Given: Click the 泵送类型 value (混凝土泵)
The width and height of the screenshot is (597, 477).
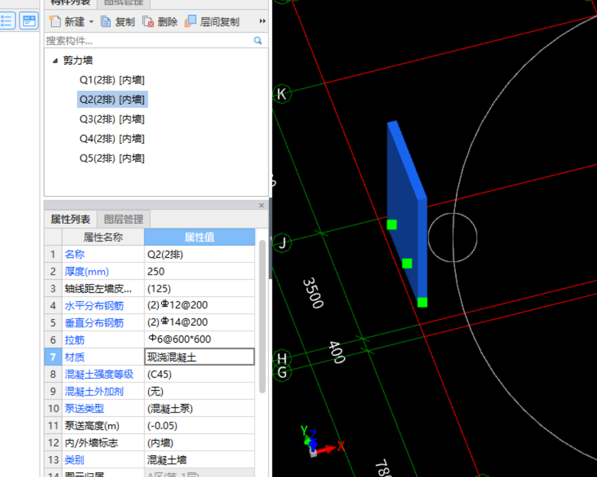Looking at the screenshot, I should (199, 408).
